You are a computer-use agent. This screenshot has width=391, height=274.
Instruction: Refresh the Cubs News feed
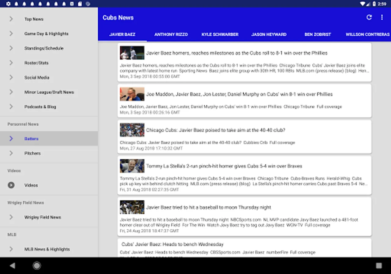pos(369,17)
